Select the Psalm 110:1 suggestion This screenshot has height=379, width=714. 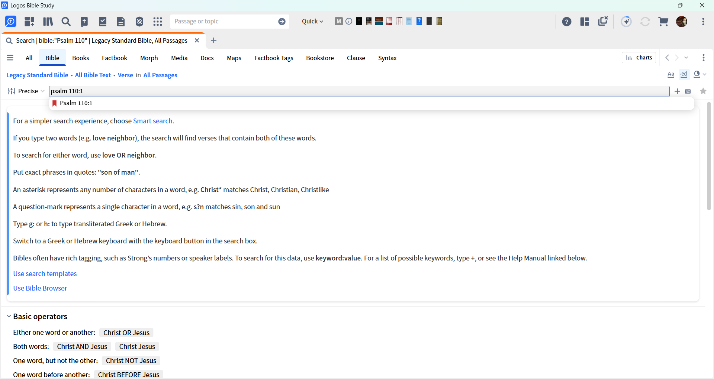pyautogui.click(x=372, y=103)
